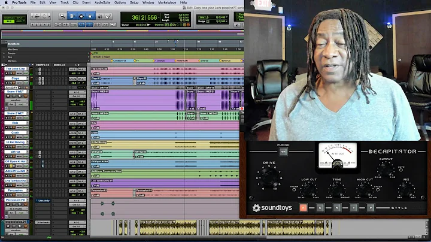Image resolution: width=431 pixels, height=242 pixels.
Task: Click the main counter display 36|2|556
Action: (x=144, y=17)
